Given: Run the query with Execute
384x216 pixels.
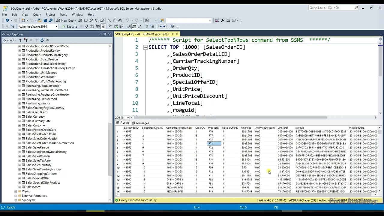Looking at the screenshot, I should pos(70,26).
